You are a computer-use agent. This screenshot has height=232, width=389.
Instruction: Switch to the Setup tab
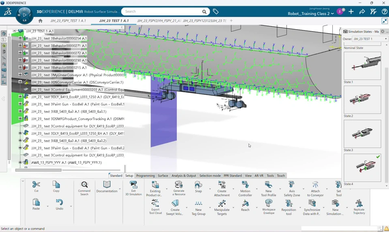point(129,176)
